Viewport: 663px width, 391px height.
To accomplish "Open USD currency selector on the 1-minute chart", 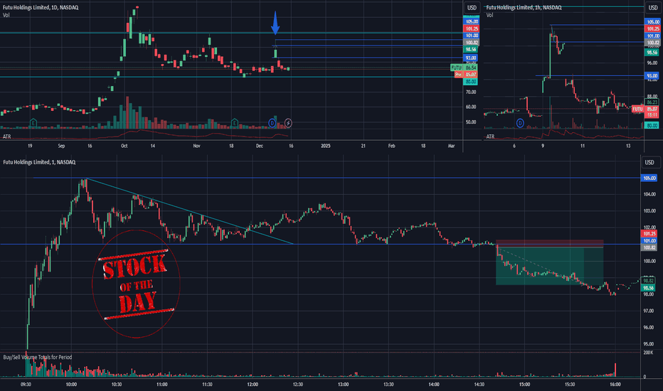I will pos(649,162).
